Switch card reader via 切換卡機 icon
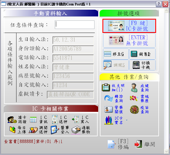 [136, 65]
